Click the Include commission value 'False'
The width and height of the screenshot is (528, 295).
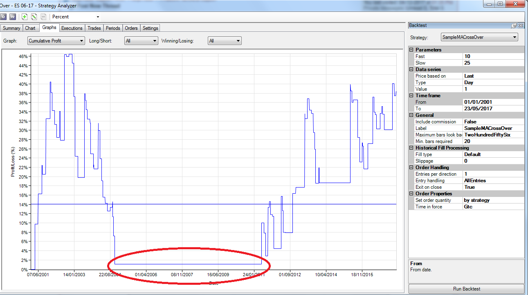[493, 122]
